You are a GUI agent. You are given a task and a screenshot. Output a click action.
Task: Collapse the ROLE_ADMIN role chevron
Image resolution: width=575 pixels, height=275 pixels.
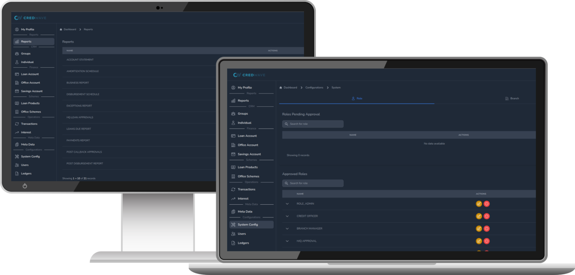[287, 204]
